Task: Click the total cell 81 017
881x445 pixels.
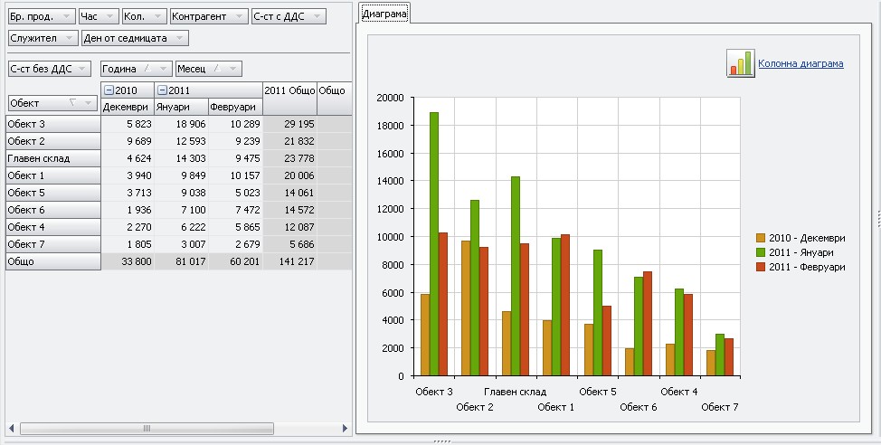Action: (181, 261)
